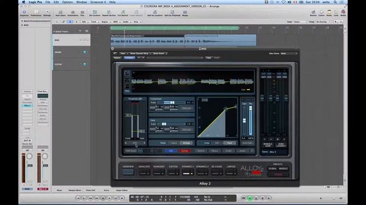Toggle the Solo button in Alloy 2
Screen dimensions: 366x205
[x=171, y=151]
